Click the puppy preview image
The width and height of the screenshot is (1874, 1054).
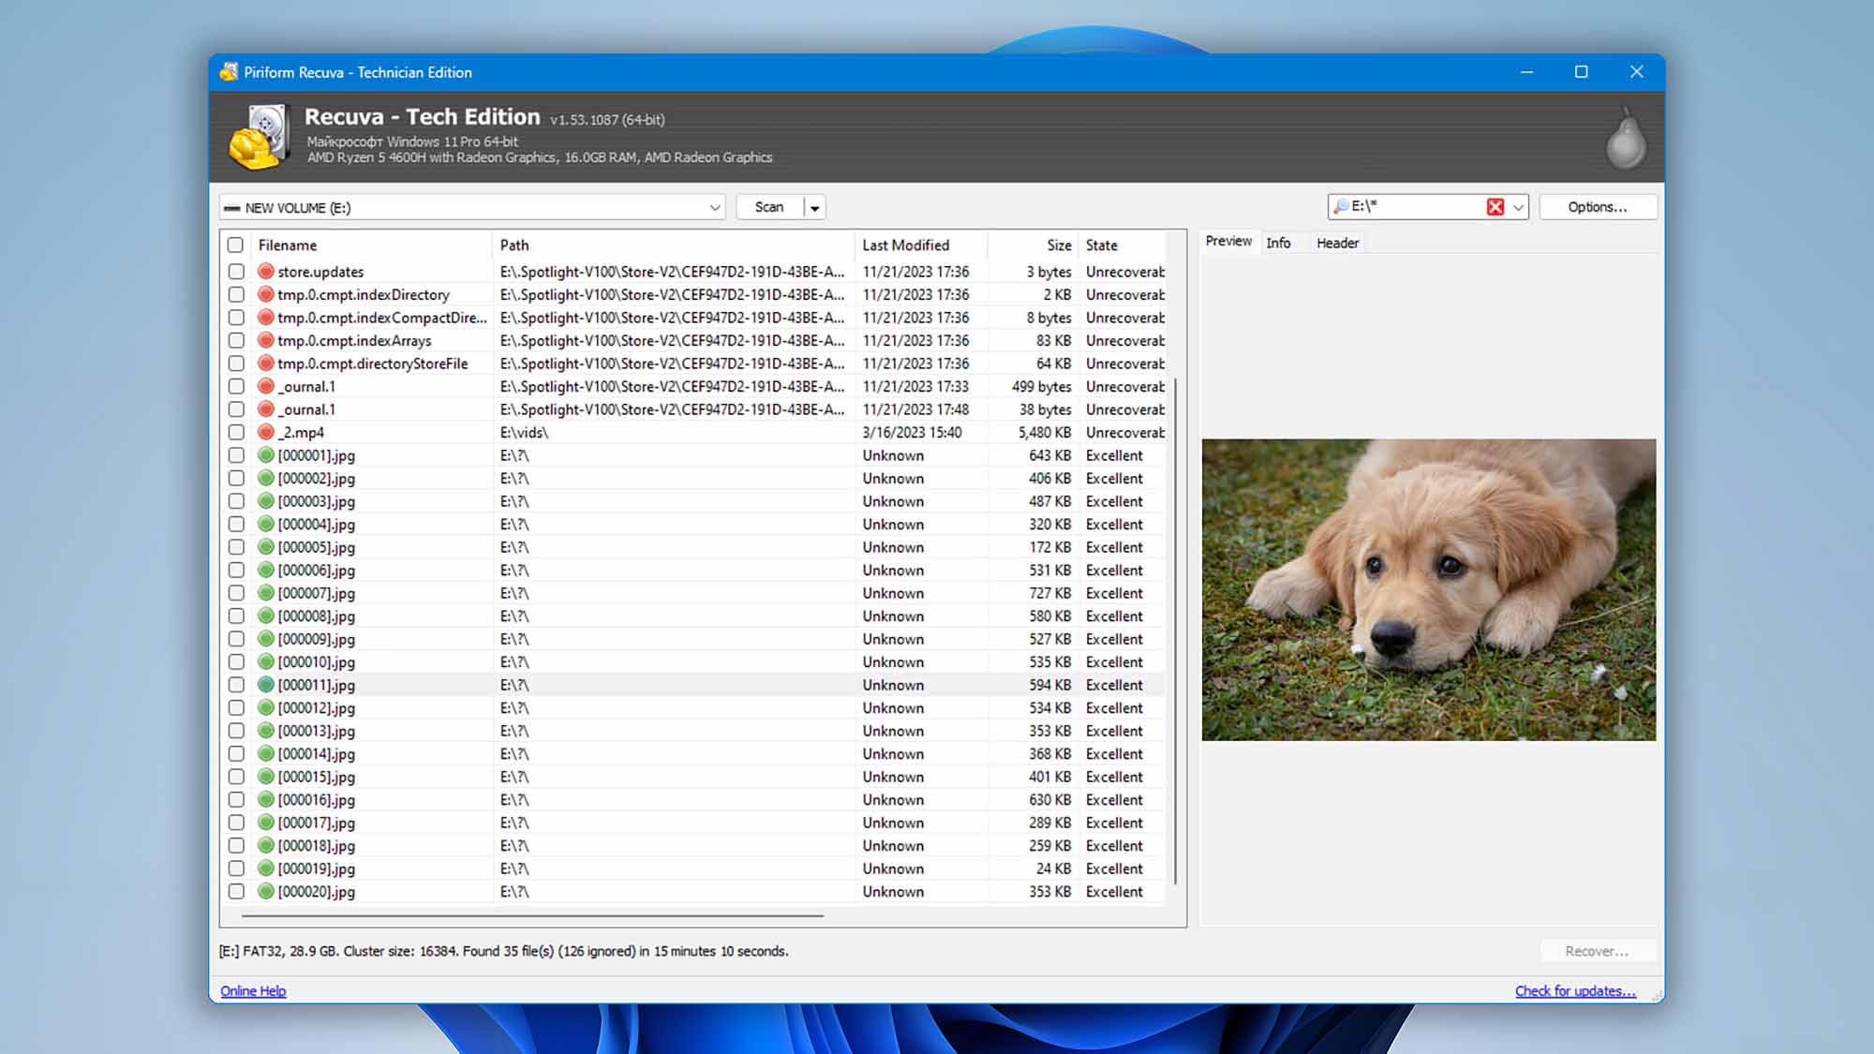(x=1429, y=589)
